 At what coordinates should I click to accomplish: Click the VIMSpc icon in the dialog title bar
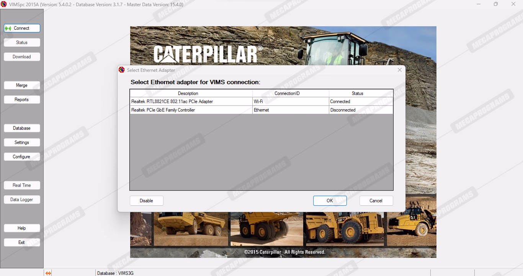122,70
